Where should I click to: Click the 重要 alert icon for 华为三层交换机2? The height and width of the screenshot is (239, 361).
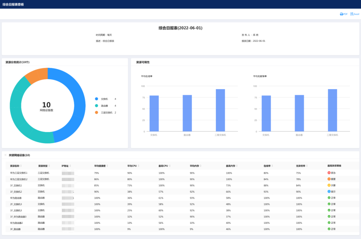pyautogui.click(x=329, y=179)
